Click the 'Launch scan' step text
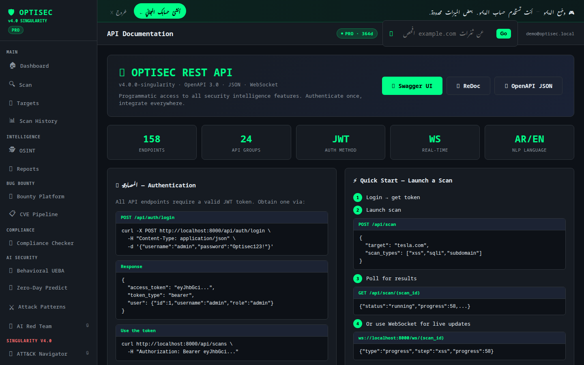The image size is (584, 365). click(x=384, y=210)
